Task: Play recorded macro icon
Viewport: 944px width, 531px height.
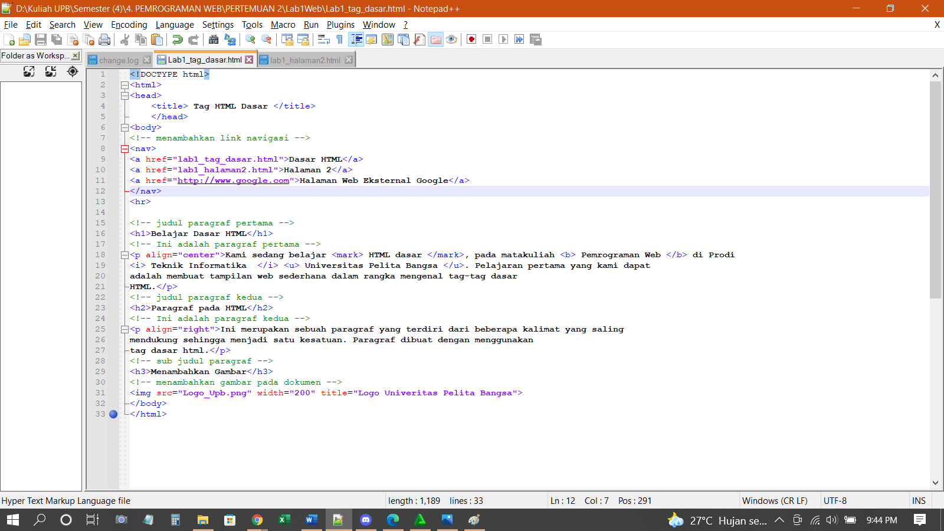Action: coord(503,40)
